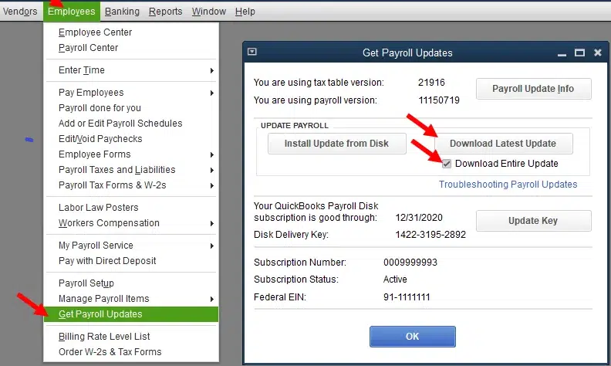Uncheck Download Entire Update checkbox

[447, 164]
